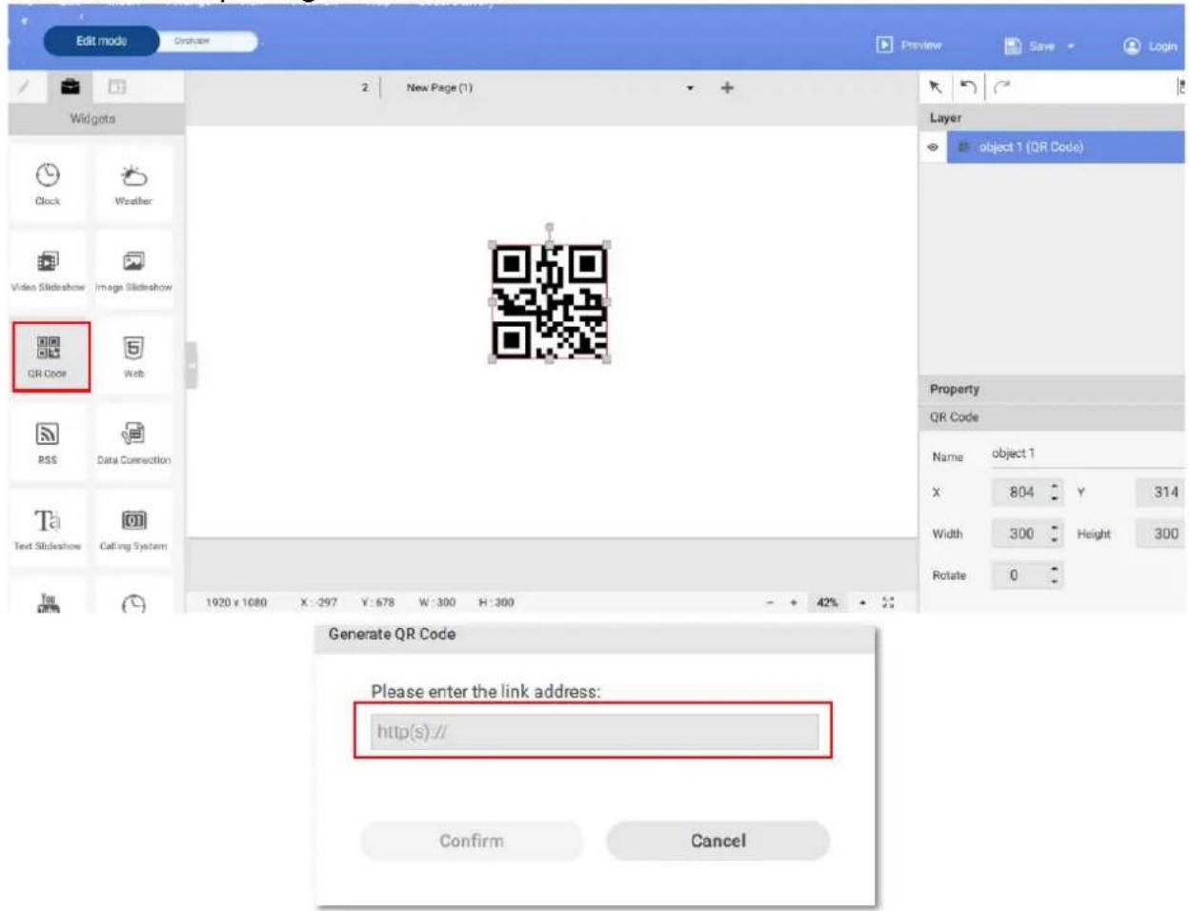The width and height of the screenshot is (1192, 911).
Task: Fit canvas to screen icon
Action: coord(889,603)
